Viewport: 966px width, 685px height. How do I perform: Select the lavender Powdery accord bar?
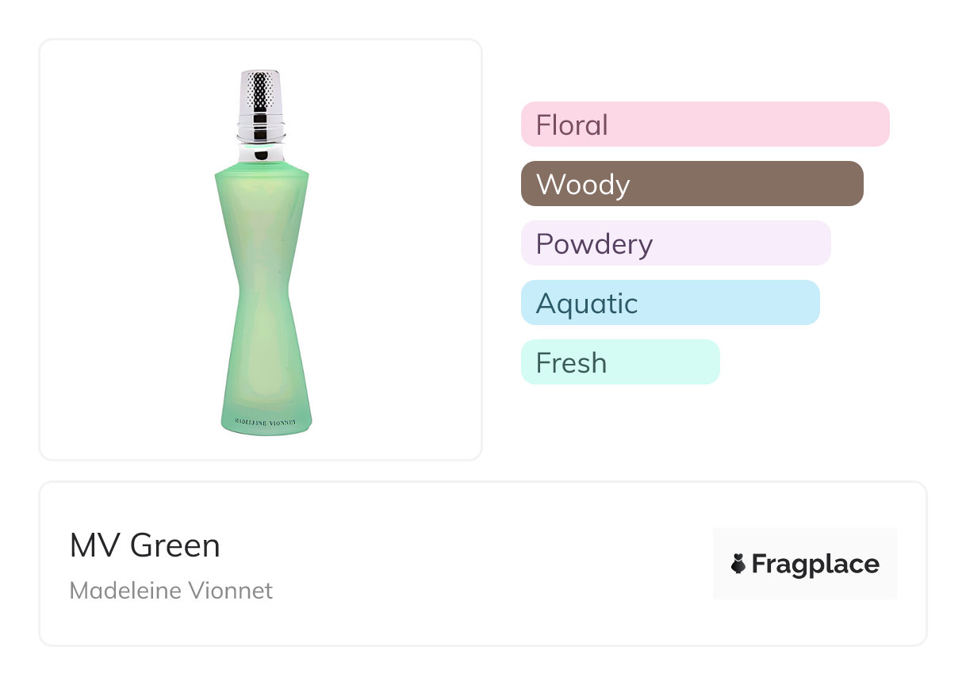(x=676, y=243)
